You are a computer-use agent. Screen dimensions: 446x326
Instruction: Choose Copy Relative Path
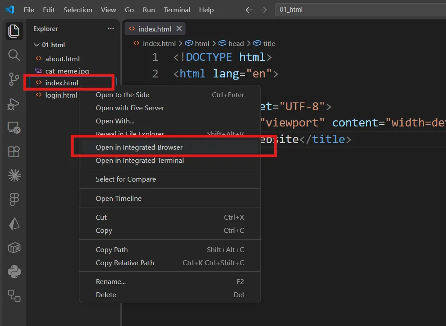(170, 263)
